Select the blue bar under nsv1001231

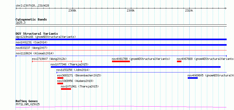coord(121,45)
